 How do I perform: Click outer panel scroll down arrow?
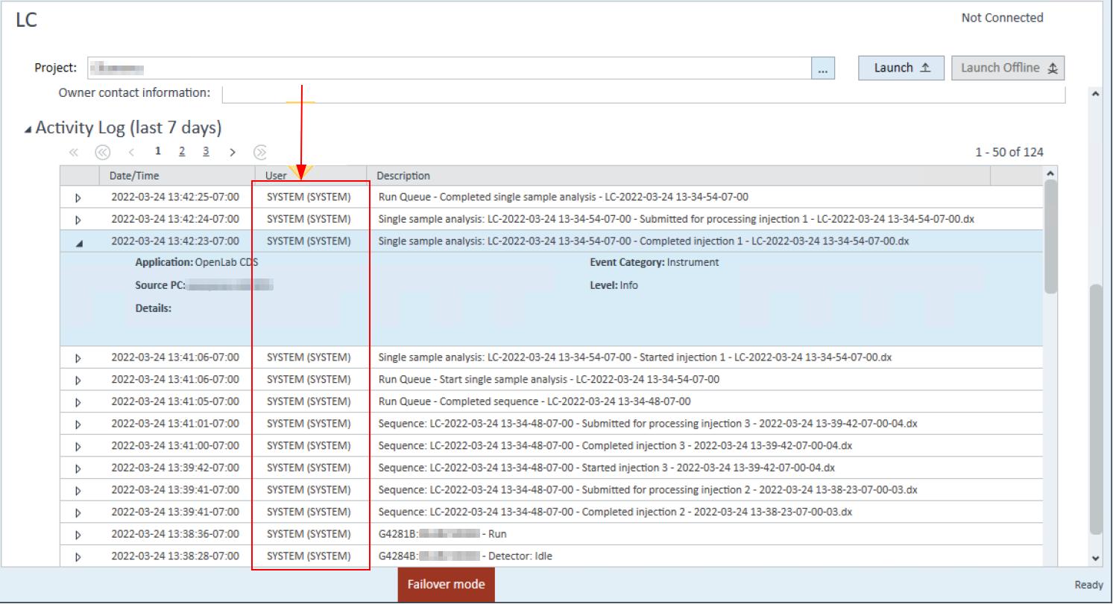1095,558
